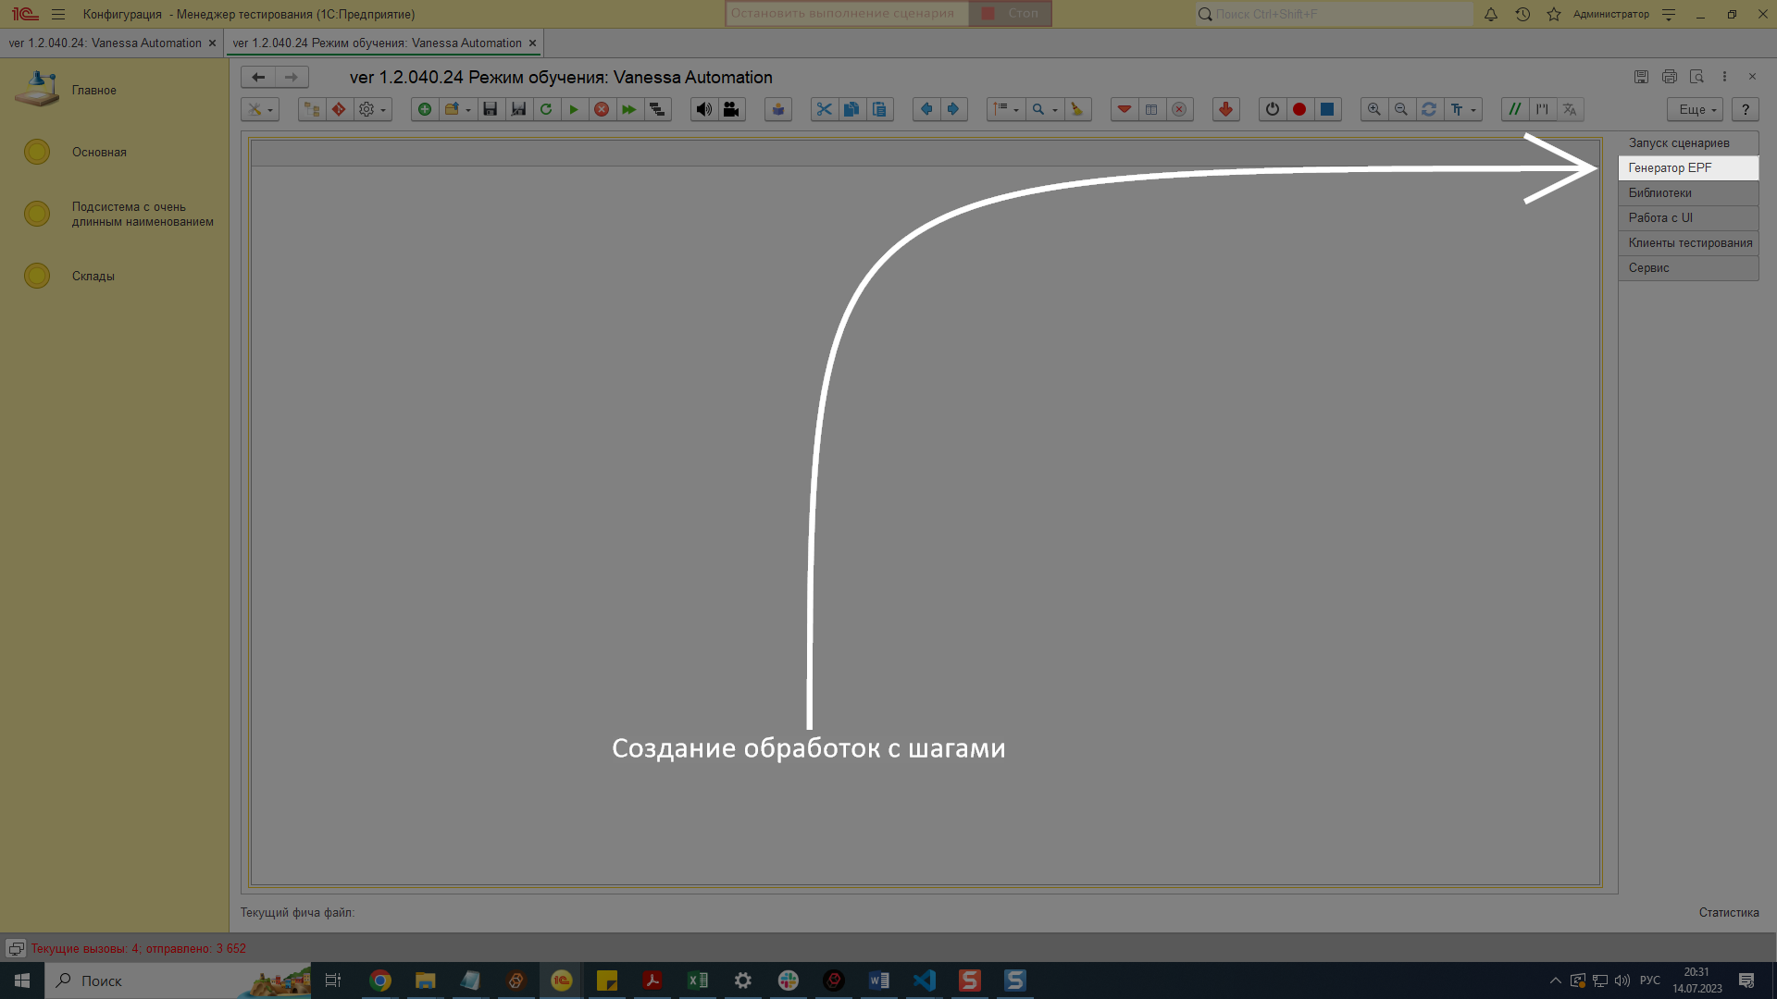Click the Статистика link

point(1728,912)
